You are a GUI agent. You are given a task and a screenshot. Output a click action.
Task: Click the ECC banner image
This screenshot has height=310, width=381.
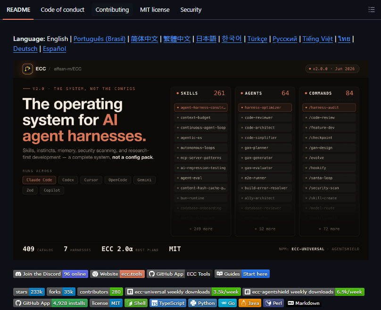pyautogui.click(x=191, y=160)
